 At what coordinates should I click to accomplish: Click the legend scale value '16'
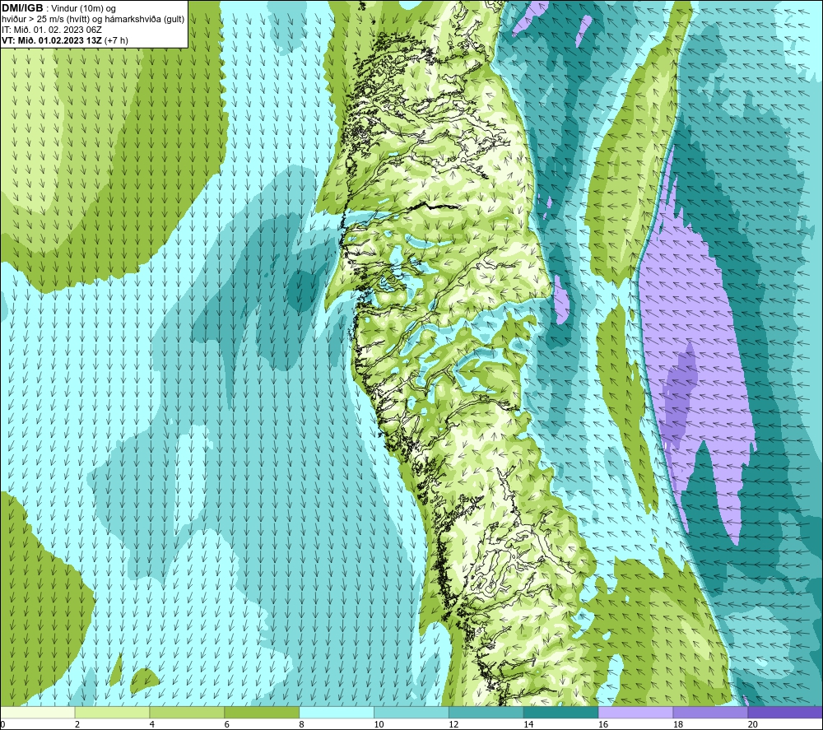click(x=603, y=724)
